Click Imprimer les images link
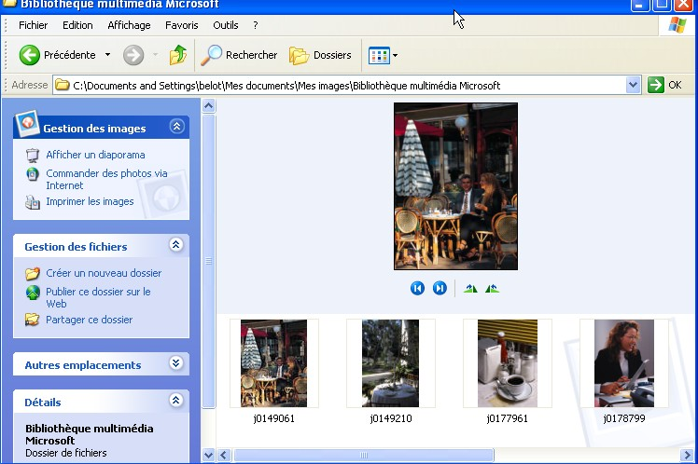 pyautogui.click(x=90, y=201)
